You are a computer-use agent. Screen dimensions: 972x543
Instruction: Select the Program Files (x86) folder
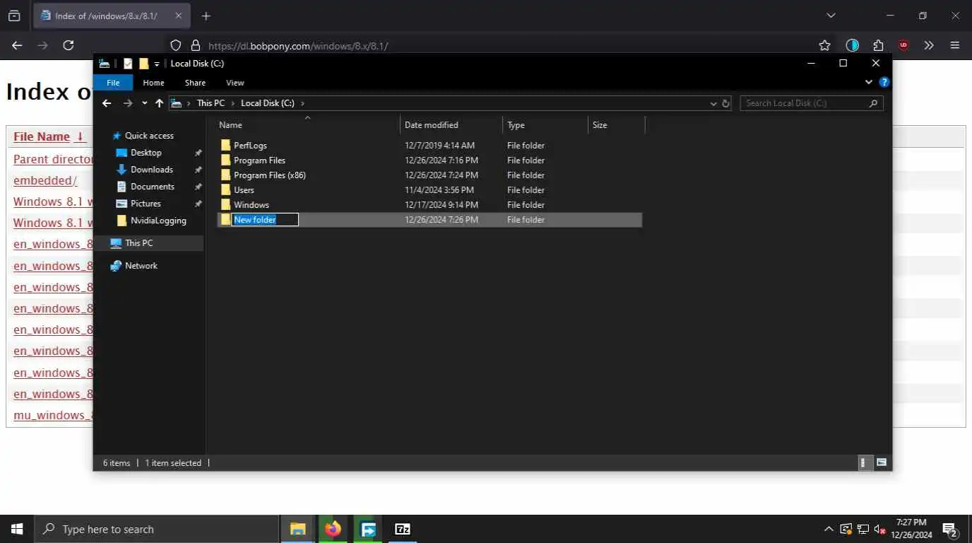(270, 175)
